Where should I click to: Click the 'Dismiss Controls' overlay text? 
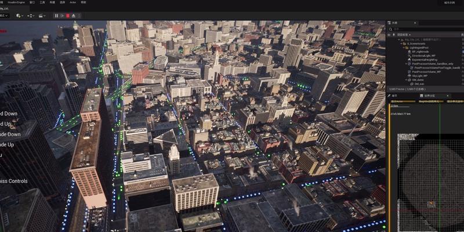click(x=13, y=181)
